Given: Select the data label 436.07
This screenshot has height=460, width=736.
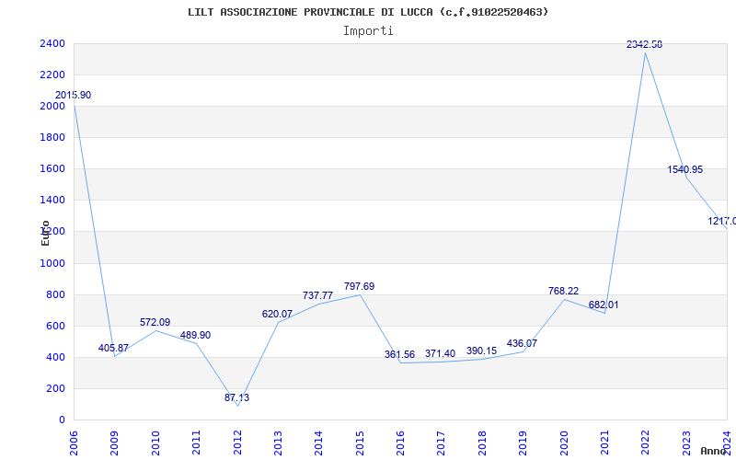Looking at the screenshot, I should pyautogui.click(x=522, y=343).
